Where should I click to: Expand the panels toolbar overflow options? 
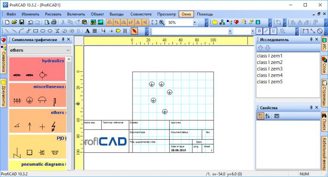(x=270, y=22)
